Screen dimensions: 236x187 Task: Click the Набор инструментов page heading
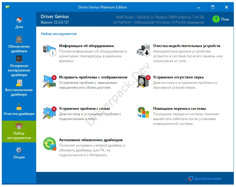pyautogui.click(x=59, y=34)
